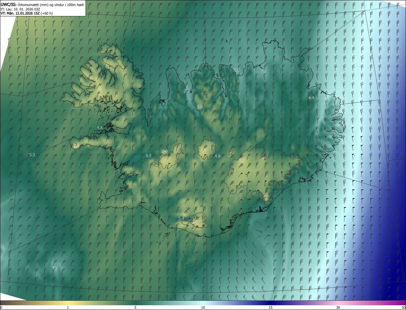Click the '15' tick on the color scale
This screenshot has width=406, height=310.
271,308
